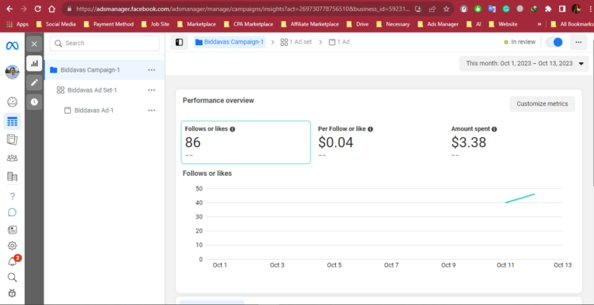Click the sidebar search magnifier icon
Viewport: 594px width, 305px height.
coord(12,277)
